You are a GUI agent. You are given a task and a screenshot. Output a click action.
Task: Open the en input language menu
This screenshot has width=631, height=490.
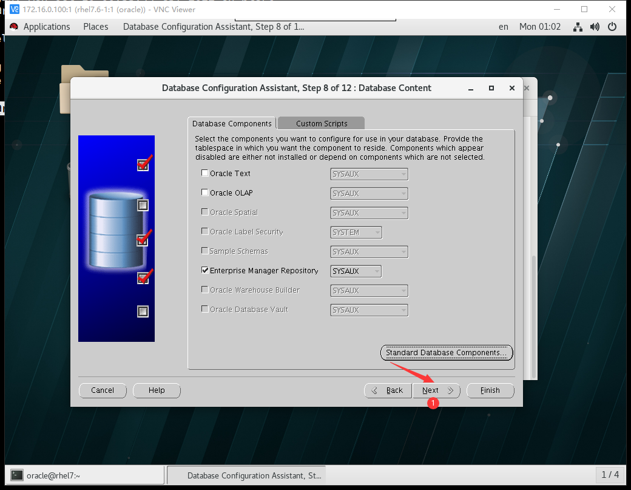click(504, 27)
